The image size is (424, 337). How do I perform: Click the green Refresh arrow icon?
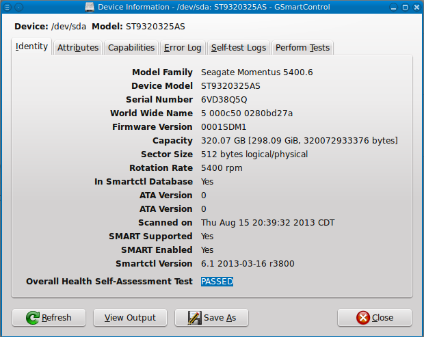[x=33, y=318]
